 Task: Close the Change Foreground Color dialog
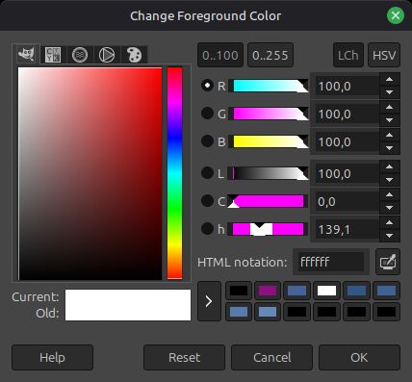[396, 15]
